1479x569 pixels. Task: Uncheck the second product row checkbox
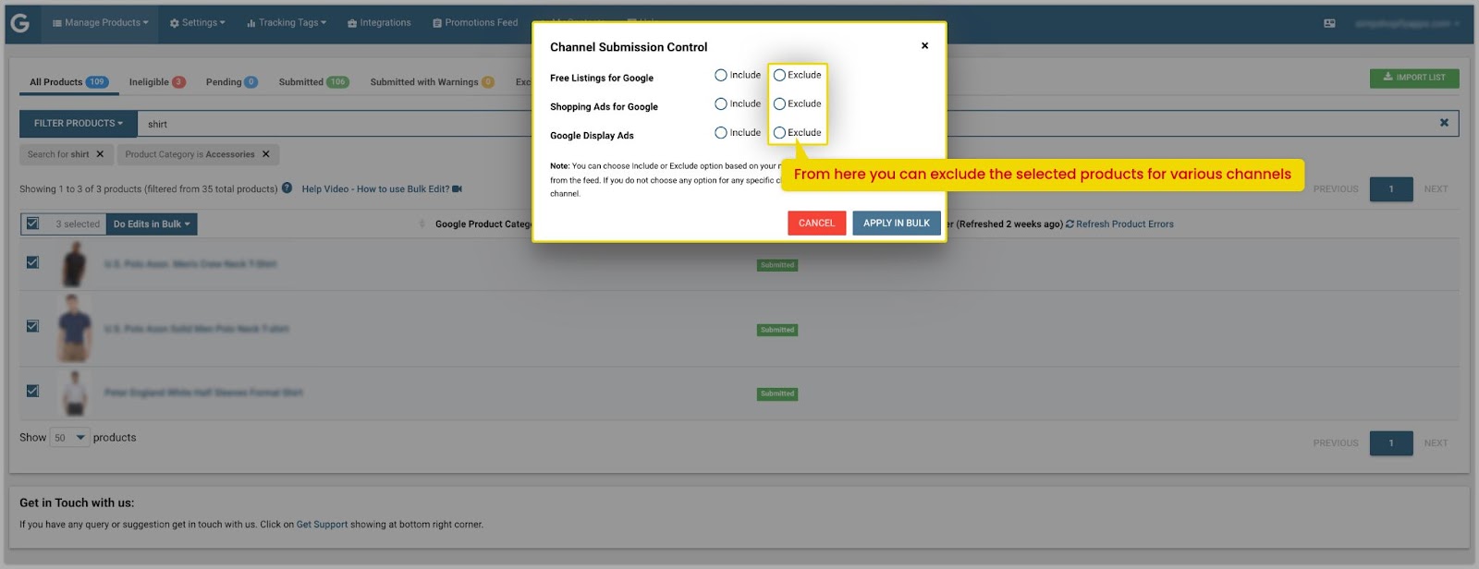tap(32, 326)
